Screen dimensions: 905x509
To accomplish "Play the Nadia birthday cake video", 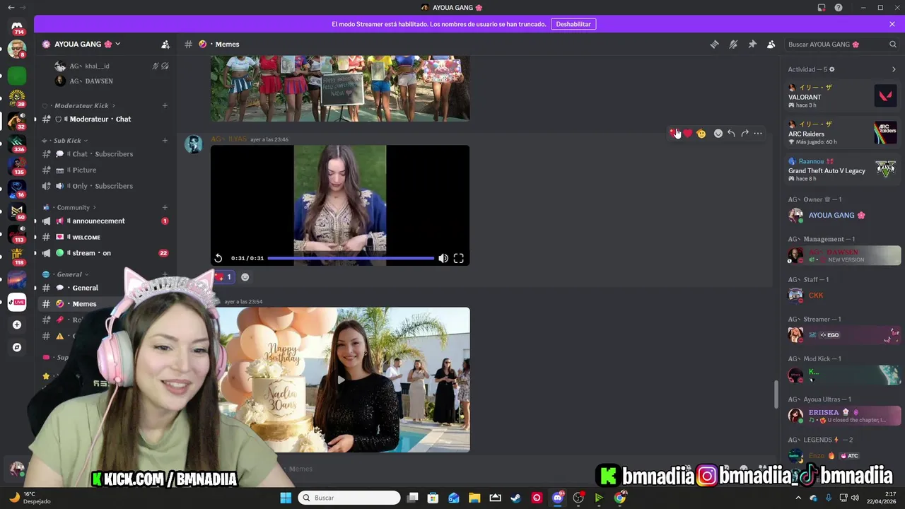I will 340,380.
